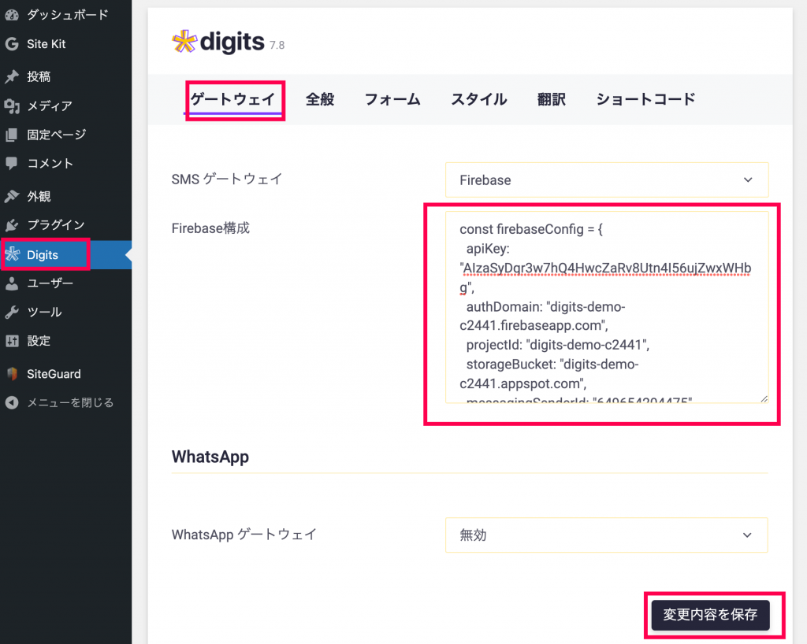Switch to the ショートコード tab
Viewport: 807px width, 644px height.
pyautogui.click(x=646, y=99)
